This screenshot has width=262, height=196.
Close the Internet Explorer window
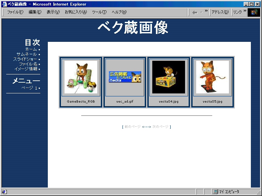coord(257,4)
